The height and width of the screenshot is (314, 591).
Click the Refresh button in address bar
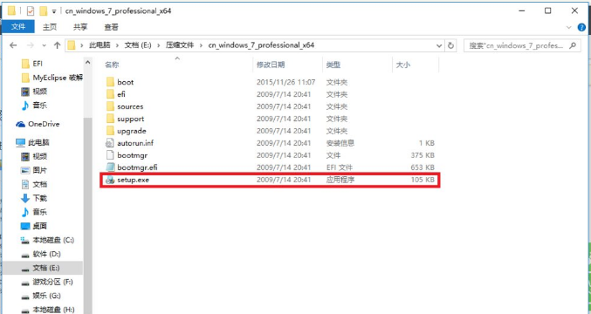pyautogui.click(x=450, y=45)
